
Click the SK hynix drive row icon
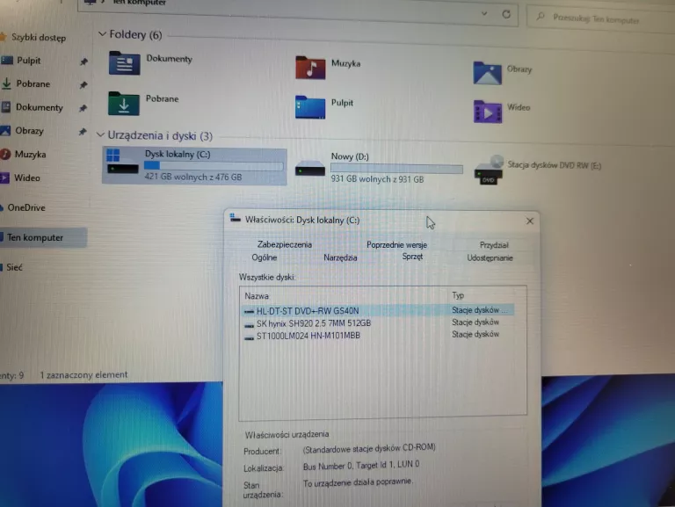[249, 326]
